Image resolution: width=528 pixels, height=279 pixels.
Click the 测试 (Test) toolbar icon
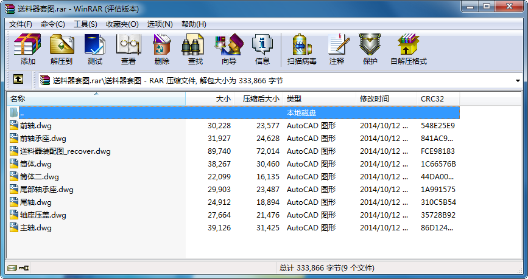pyautogui.click(x=94, y=44)
